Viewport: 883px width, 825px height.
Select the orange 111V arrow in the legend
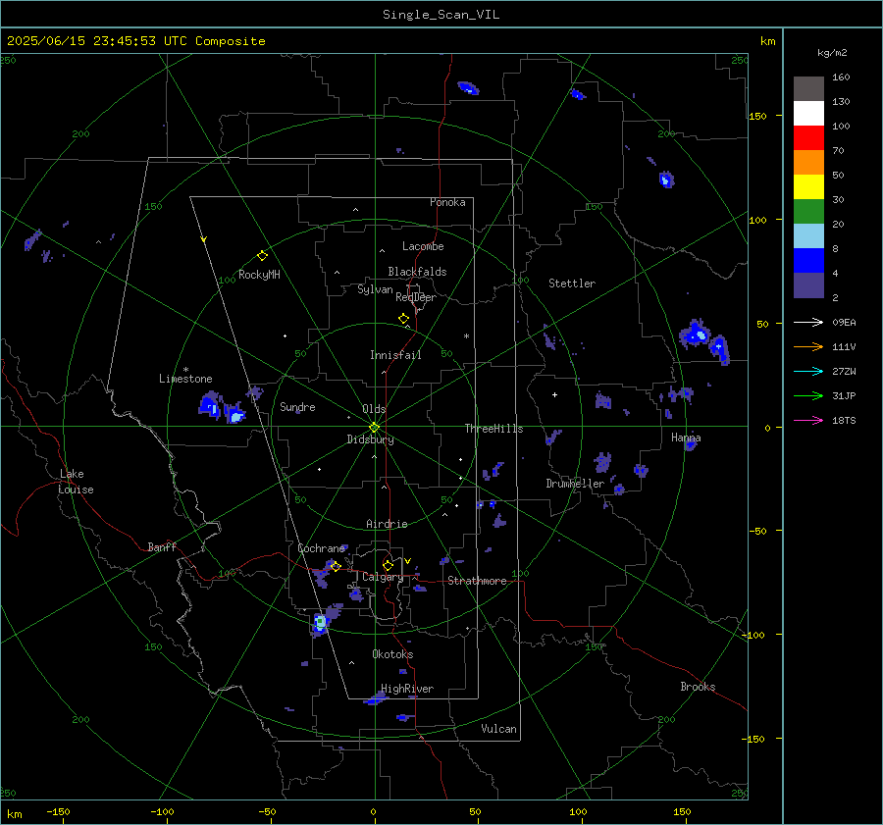click(808, 347)
